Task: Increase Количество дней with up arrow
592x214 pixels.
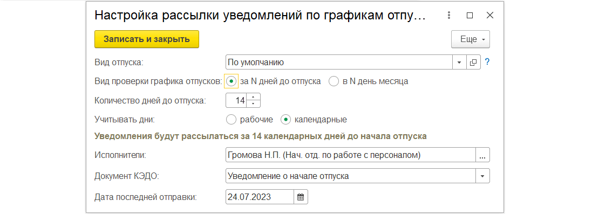Action: click(x=253, y=98)
